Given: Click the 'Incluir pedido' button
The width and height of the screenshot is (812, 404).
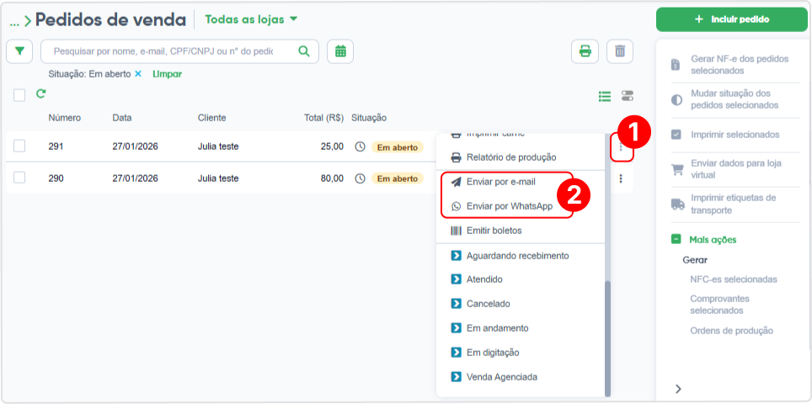Looking at the screenshot, I should tap(732, 19).
